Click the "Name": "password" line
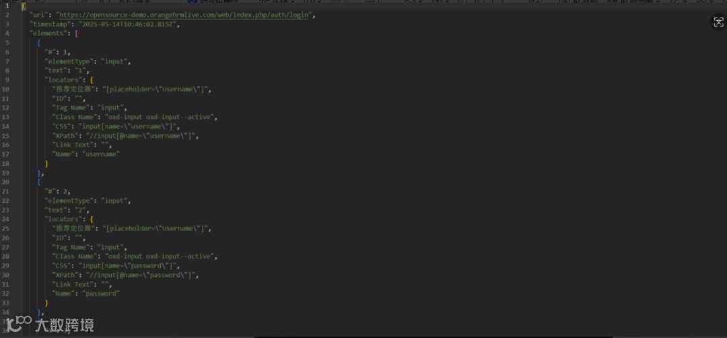 (x=85, y=294)
